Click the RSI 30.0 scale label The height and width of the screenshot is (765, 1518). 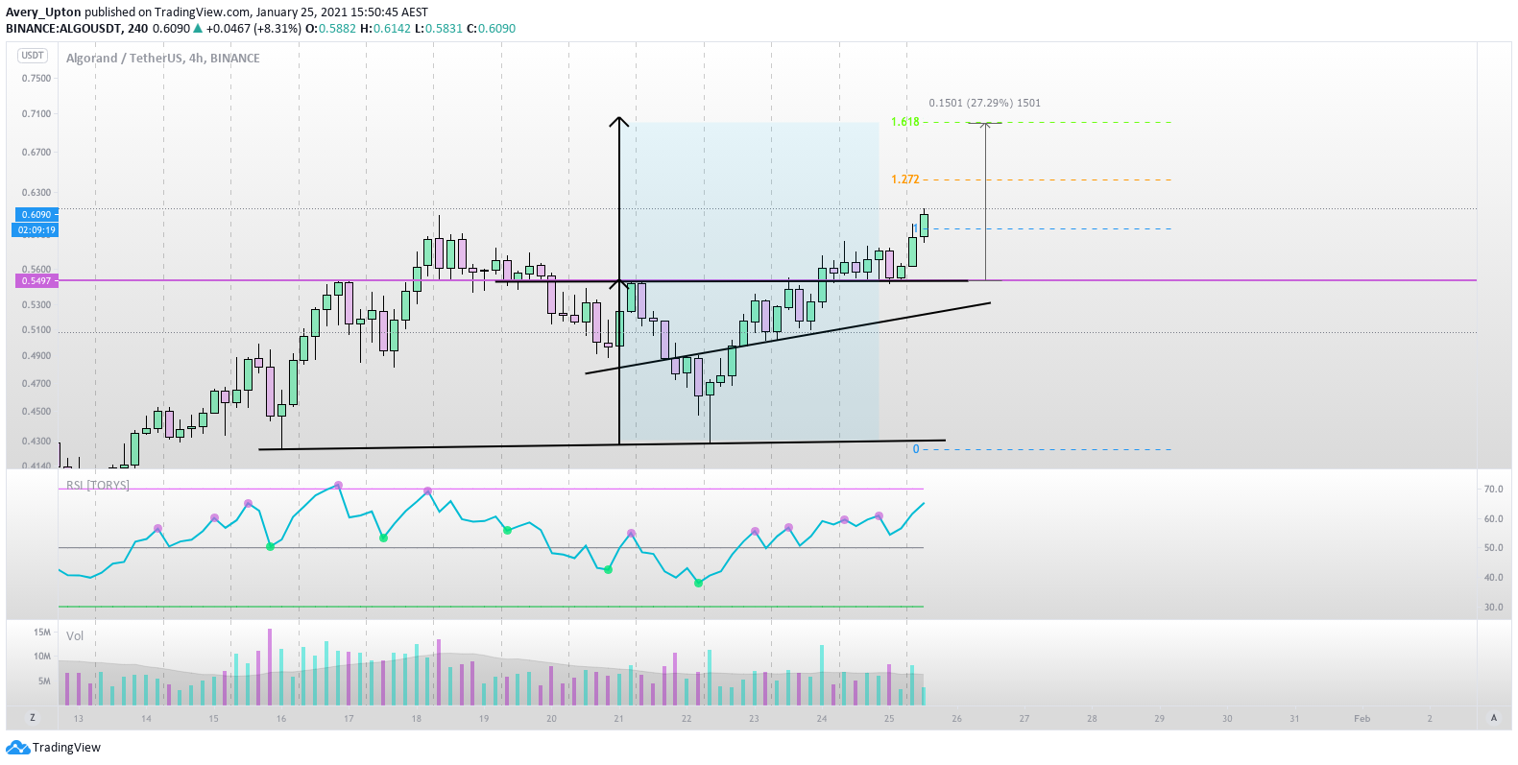pos(1493,608)
